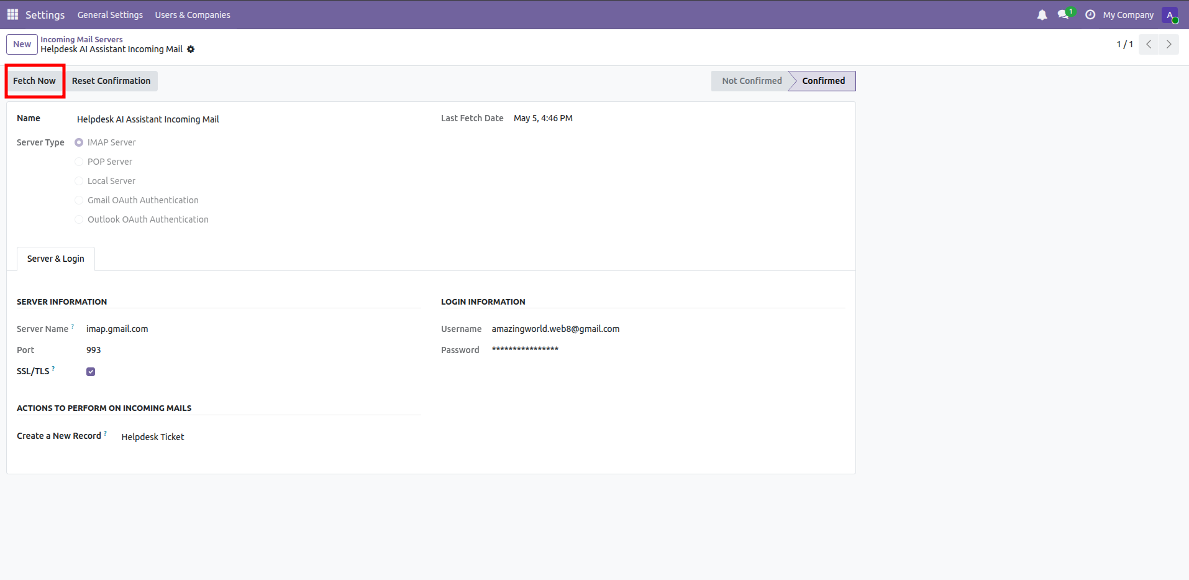Open the apps grid menu icon

12,14
